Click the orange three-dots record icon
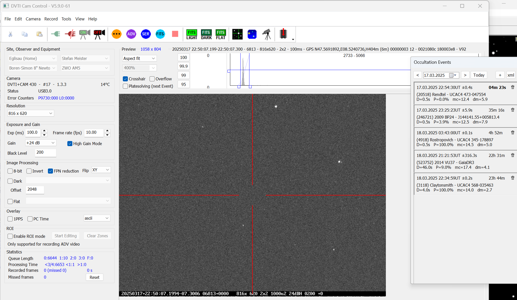Screen dimensions: 517x300 [117, 34]
